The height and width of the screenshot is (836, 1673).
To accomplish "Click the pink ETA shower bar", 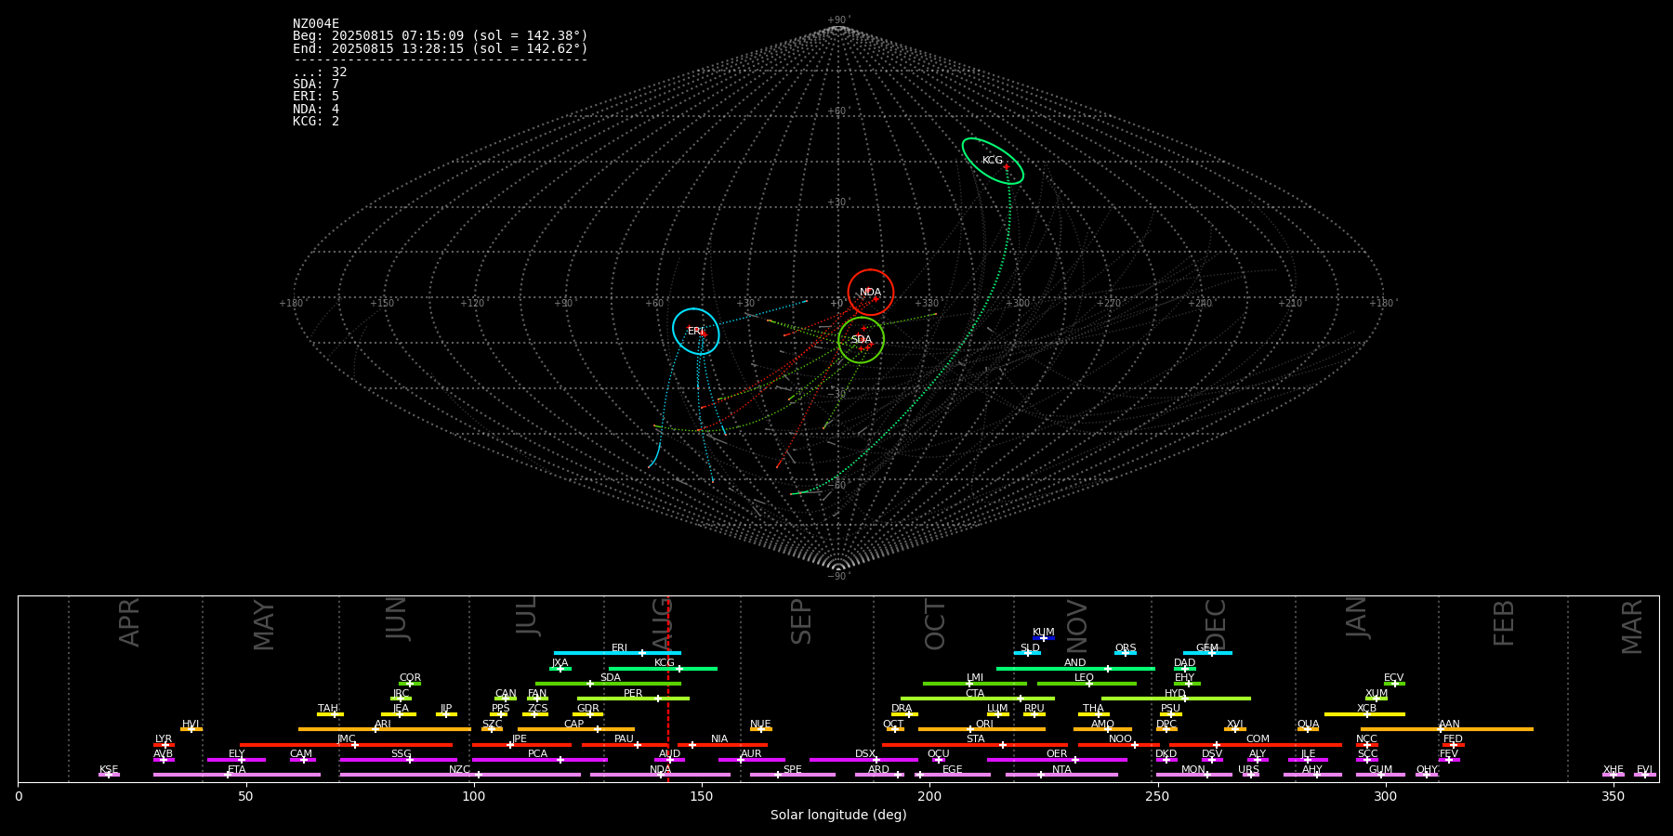I will 237,775.
